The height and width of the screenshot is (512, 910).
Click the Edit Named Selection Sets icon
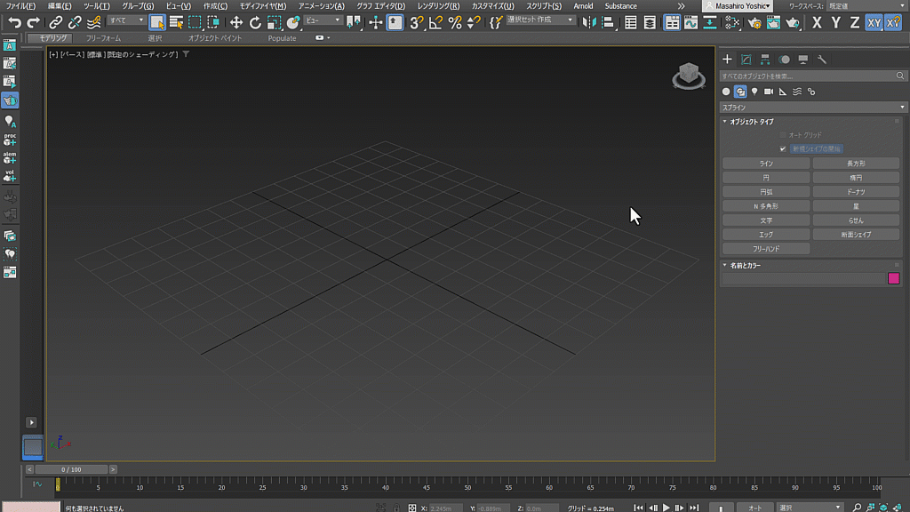(496, 22)
